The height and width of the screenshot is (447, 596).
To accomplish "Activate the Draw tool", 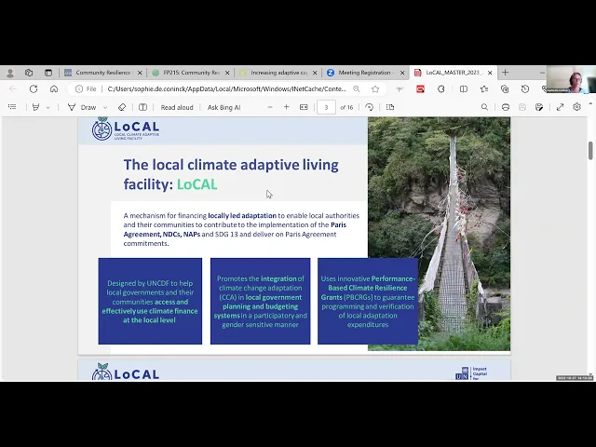I will pyautogui.click(x=82, y=108).
